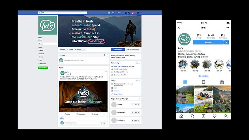249x140 pixels.
Task: Click the Like button under cover photo
Action: (62, 49)
